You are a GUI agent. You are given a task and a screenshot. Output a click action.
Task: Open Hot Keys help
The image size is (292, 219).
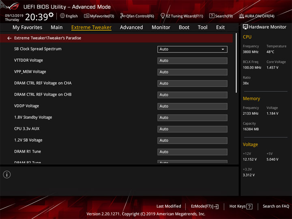click(x=241, y=206)
